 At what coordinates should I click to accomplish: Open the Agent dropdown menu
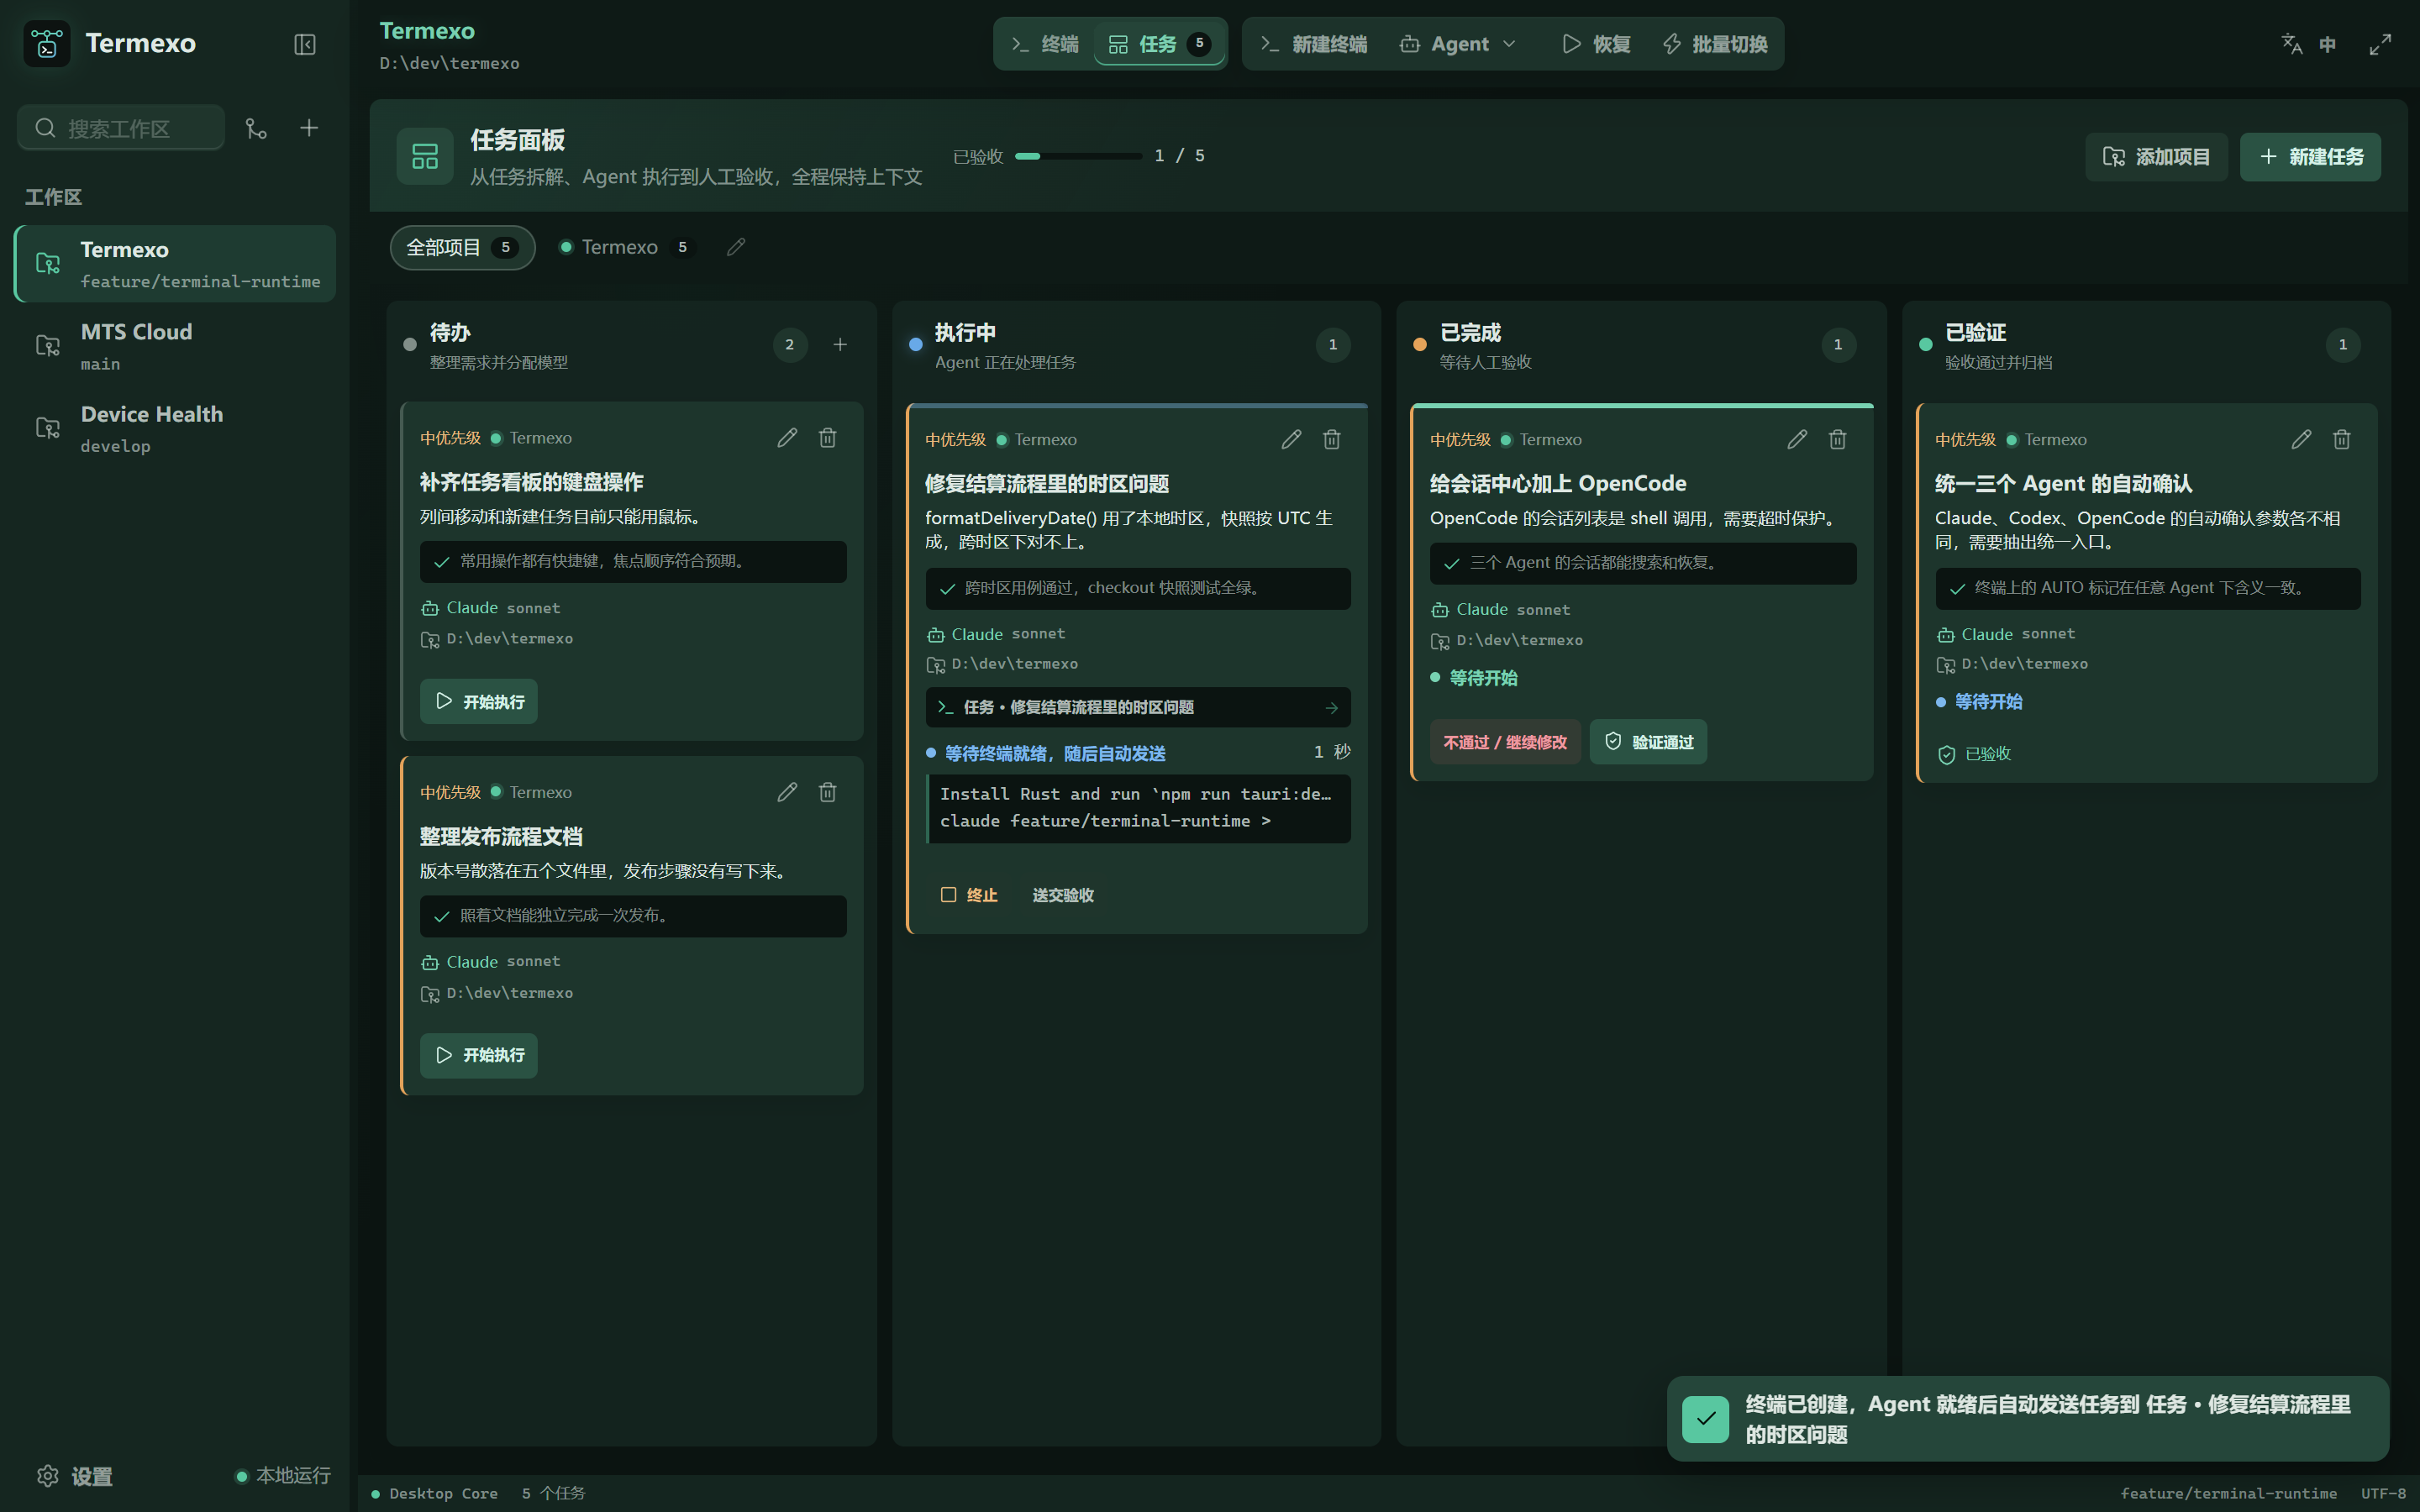click(x=1459, y=44)
